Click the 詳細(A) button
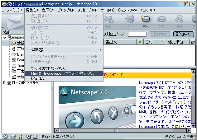 click(183, 34)
